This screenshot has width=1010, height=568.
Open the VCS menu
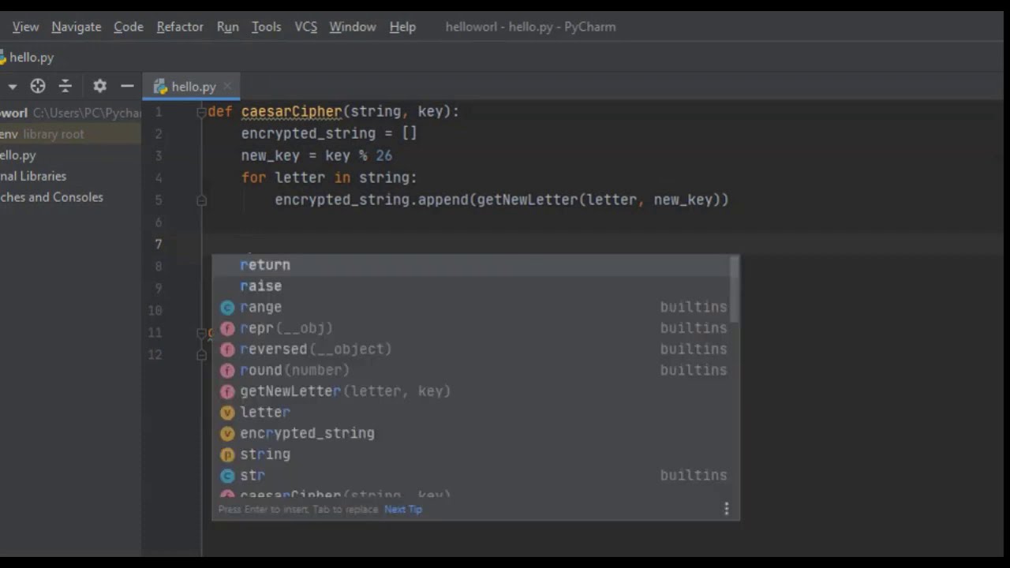click(306, 27)
